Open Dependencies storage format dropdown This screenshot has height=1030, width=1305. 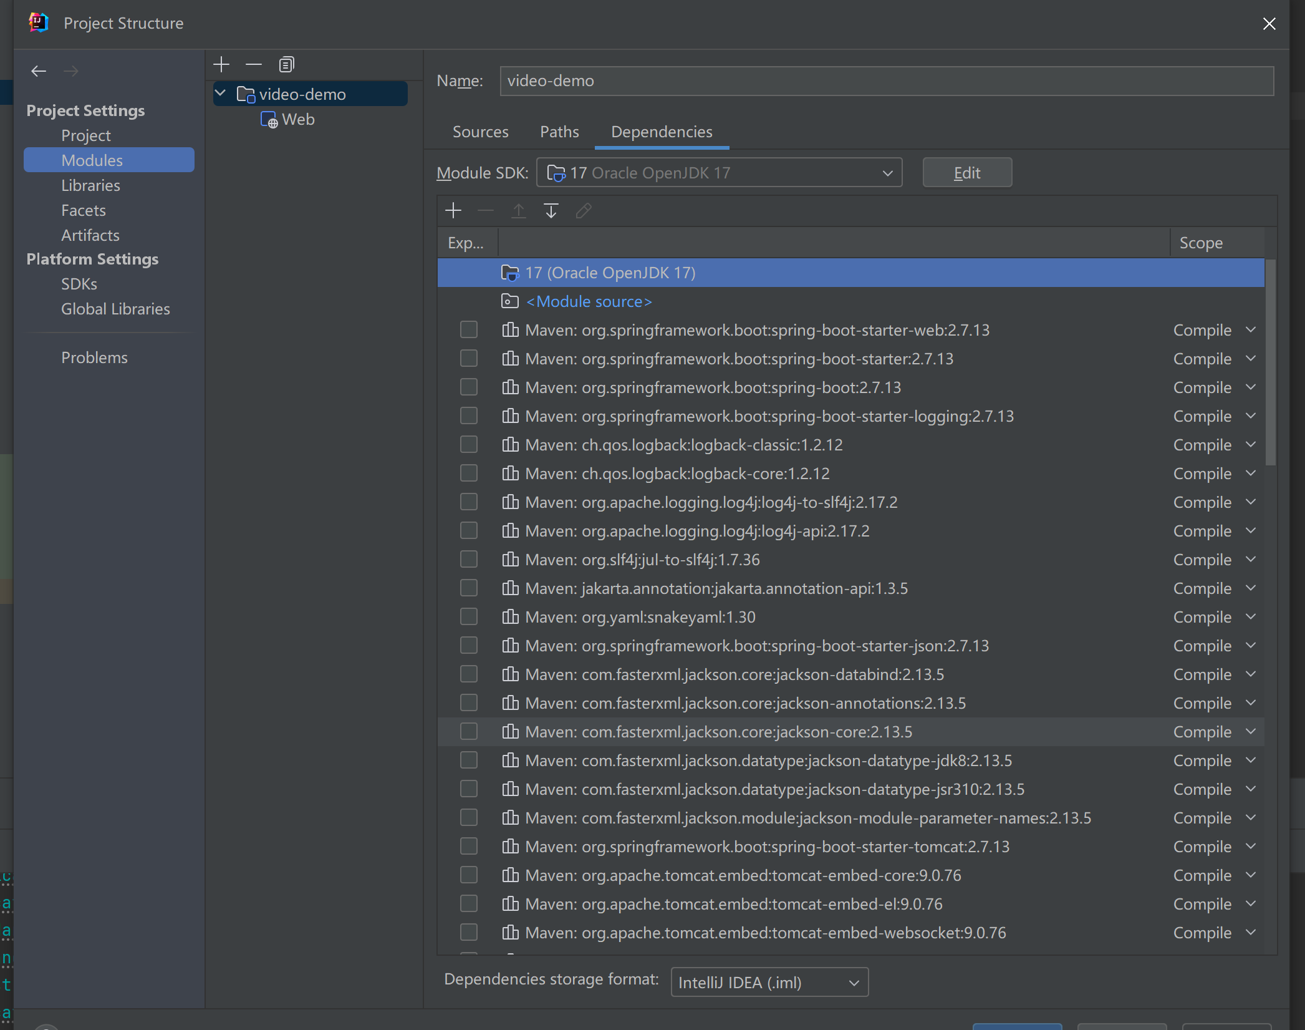[769, 982]
